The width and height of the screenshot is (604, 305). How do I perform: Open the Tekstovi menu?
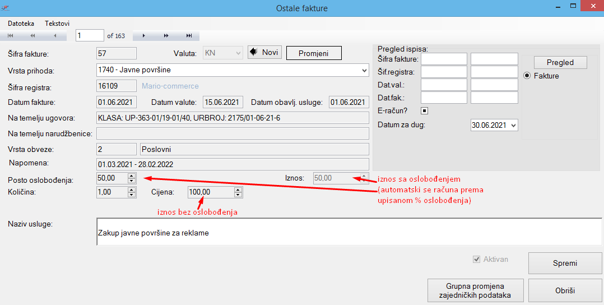point(57,24)
